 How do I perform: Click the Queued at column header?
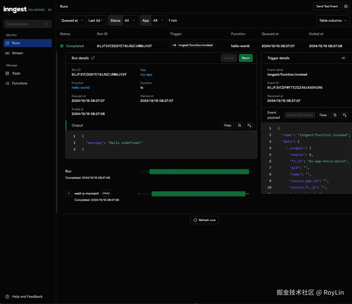coord(270,34)
